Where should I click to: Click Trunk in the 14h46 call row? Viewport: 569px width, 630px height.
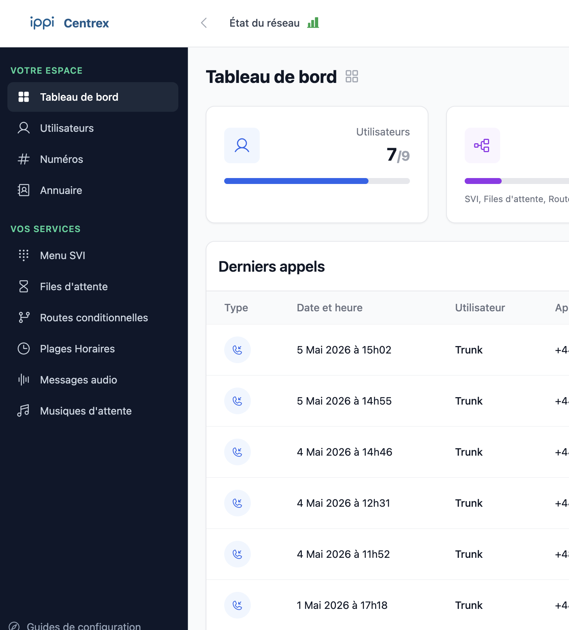pyautogui.click(x=469, y=452)
